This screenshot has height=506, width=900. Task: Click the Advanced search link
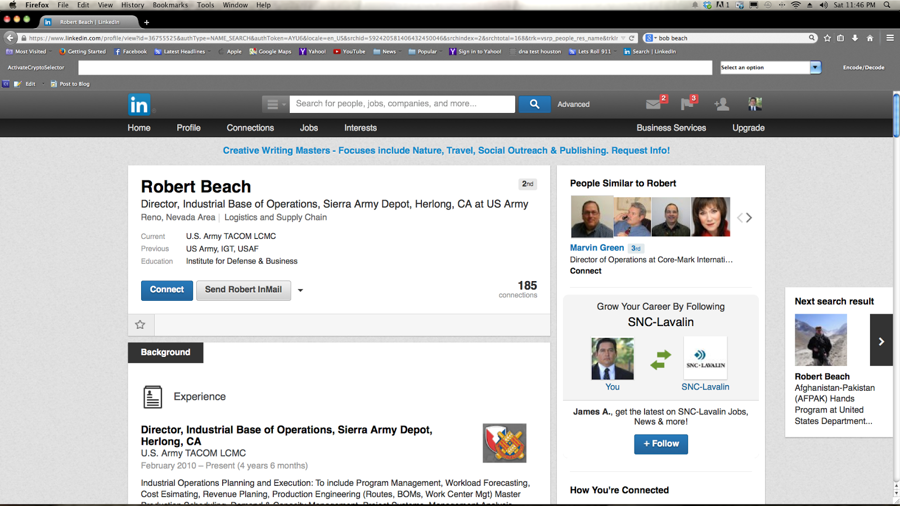pos(574,105)
